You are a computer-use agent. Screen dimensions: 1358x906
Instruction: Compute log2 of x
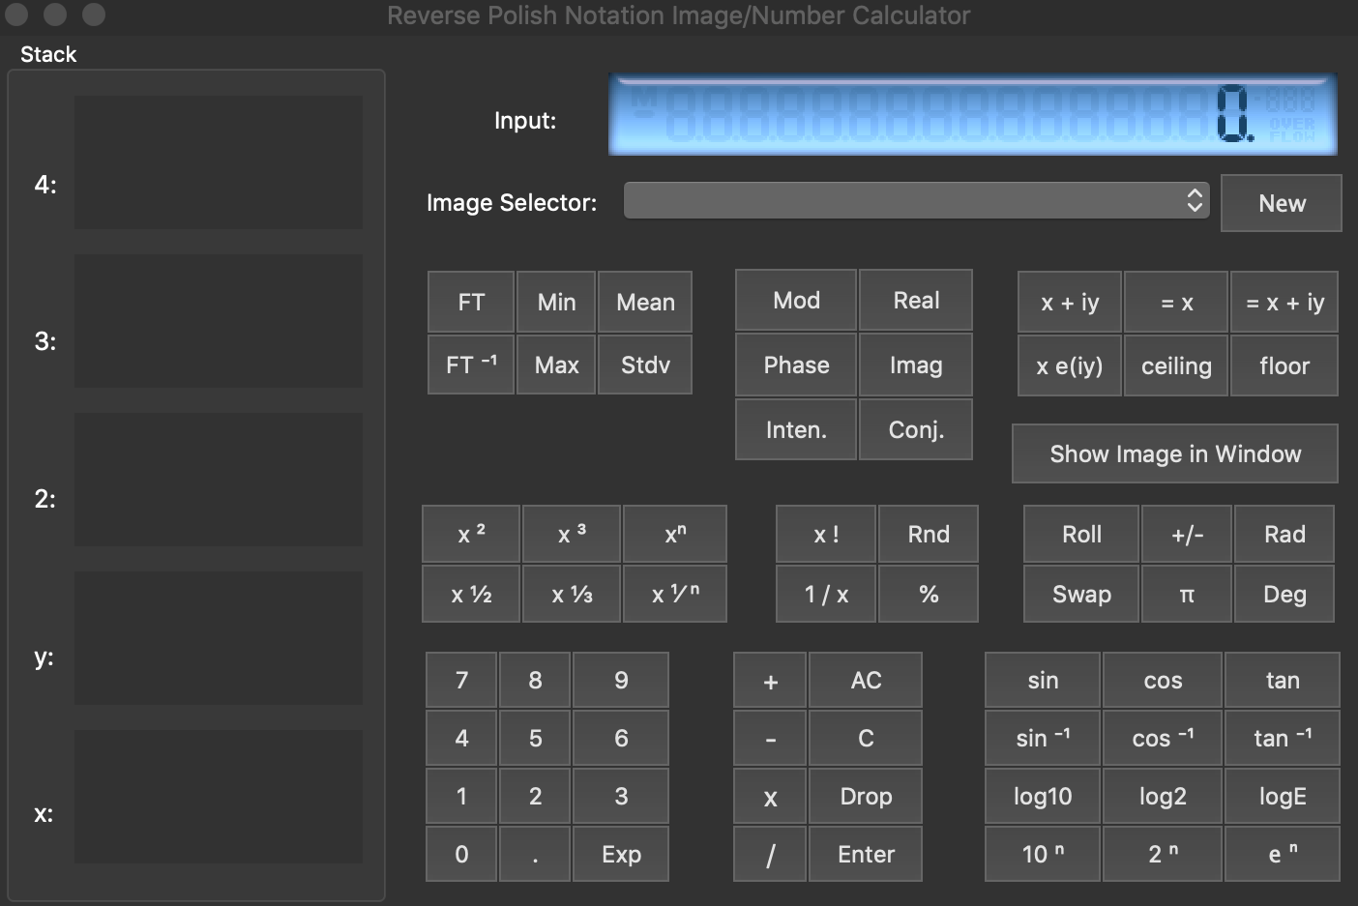pyautogui.click(x=1163, y=796)
